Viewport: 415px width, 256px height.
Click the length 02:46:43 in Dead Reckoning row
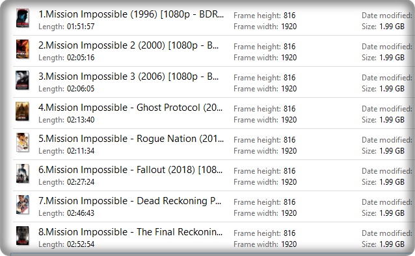pos(81,213)
